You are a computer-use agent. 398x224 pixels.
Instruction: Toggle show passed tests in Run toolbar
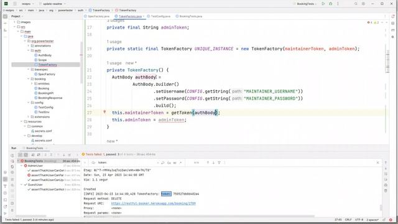click(21, 155)
